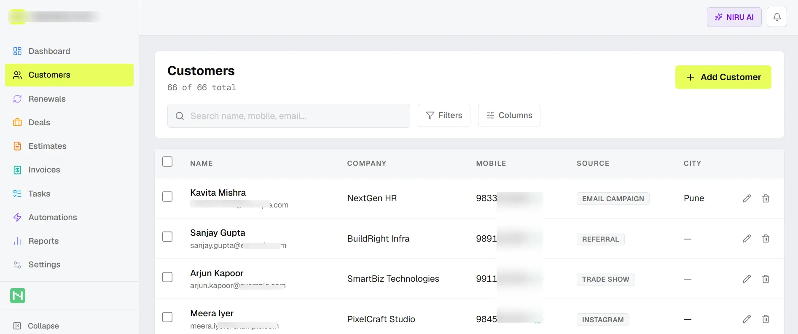Check the Meera Iyer row checkbox
This screenshot has width=798, height=334.
point(167,317)
